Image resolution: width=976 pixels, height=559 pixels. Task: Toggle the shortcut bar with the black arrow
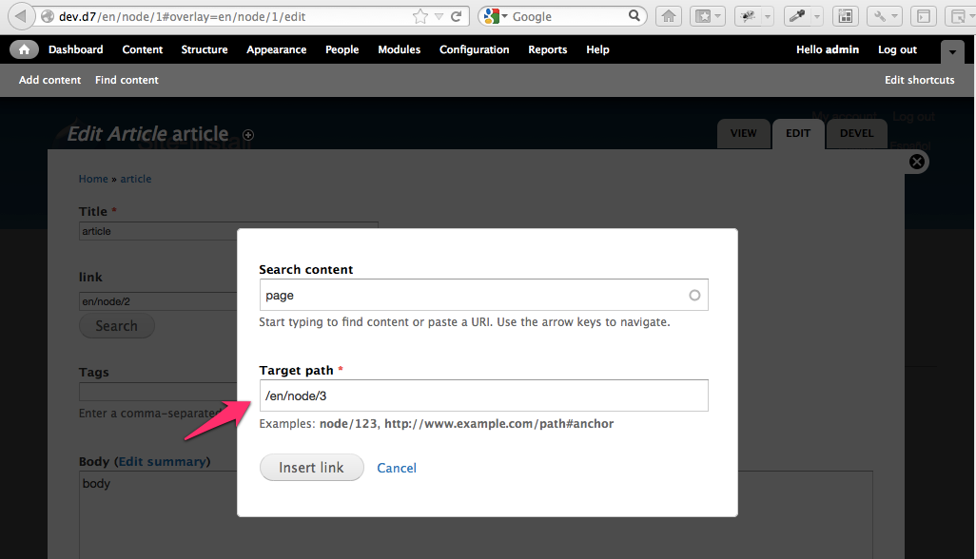pos(952,52)
